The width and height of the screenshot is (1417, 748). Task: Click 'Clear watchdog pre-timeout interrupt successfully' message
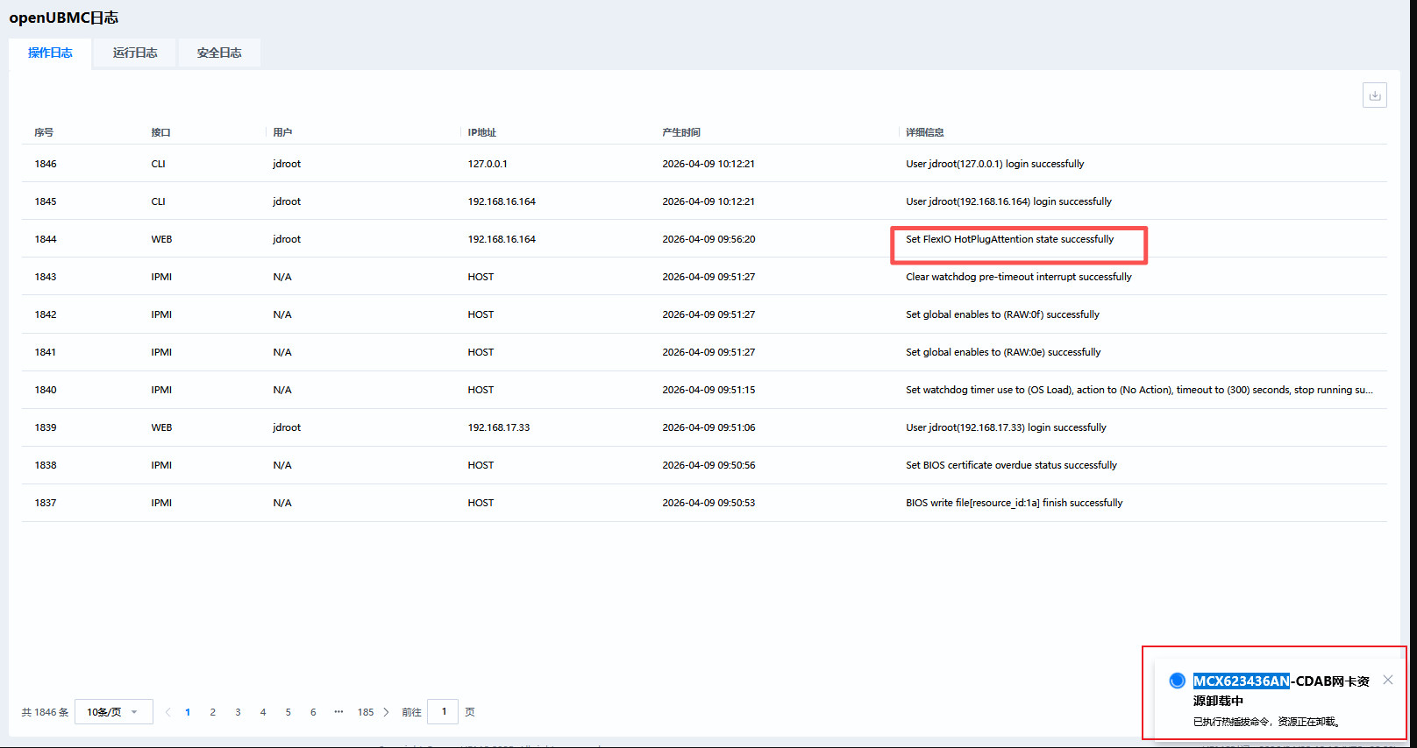[x=1018, y=277]
